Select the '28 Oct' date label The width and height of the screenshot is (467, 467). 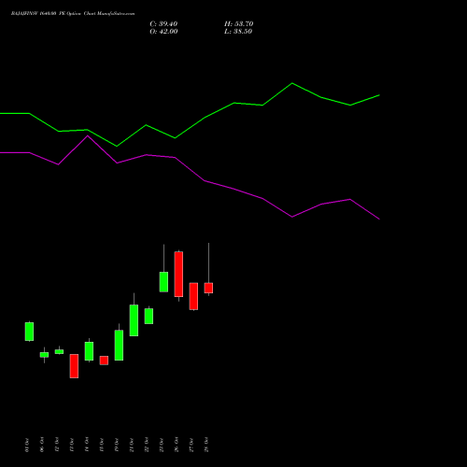coord(206,445)
